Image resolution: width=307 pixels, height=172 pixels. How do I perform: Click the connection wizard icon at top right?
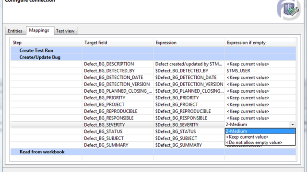coord(289,10)
